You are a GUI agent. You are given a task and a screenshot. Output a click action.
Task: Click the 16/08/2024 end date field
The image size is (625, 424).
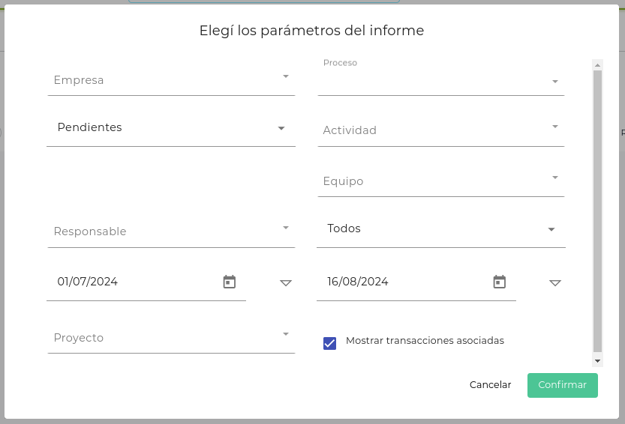coord(405,282)
